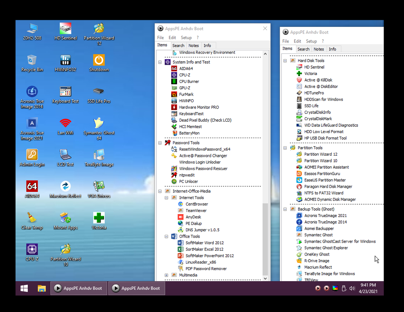This screenshot has height=312, width=404.
Task: Select FurMark in System Info list
Action: click(186, 94)
